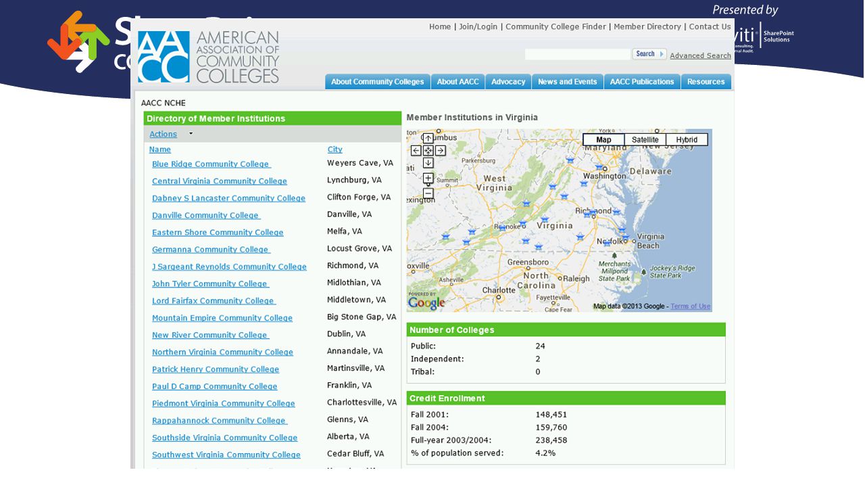Image resolution: width=865 pixels, height=487 pixels.
Task: Click the Search button
Action: 649,54
